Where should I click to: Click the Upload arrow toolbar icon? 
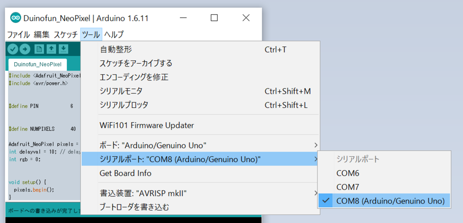pyautogui.click(x=25, y=49)
